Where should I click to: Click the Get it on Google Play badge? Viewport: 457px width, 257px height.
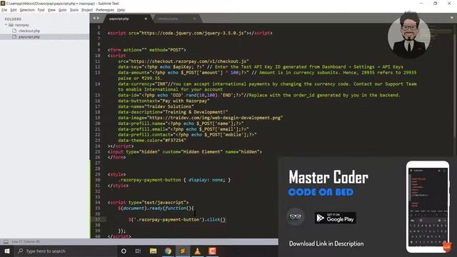[x=336, y=218]
